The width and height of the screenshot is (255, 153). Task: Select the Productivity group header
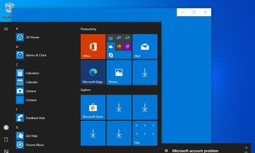[x=88, y=29]
